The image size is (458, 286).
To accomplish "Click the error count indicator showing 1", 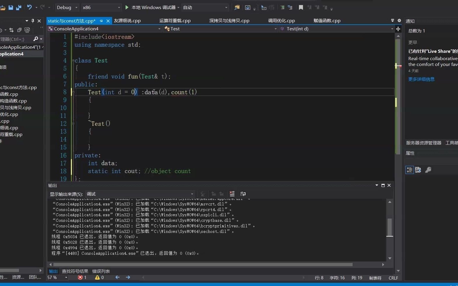I will point(82,278).
